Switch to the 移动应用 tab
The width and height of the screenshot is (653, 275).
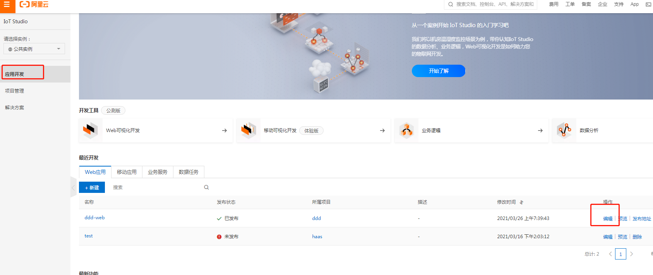point(127,172)
